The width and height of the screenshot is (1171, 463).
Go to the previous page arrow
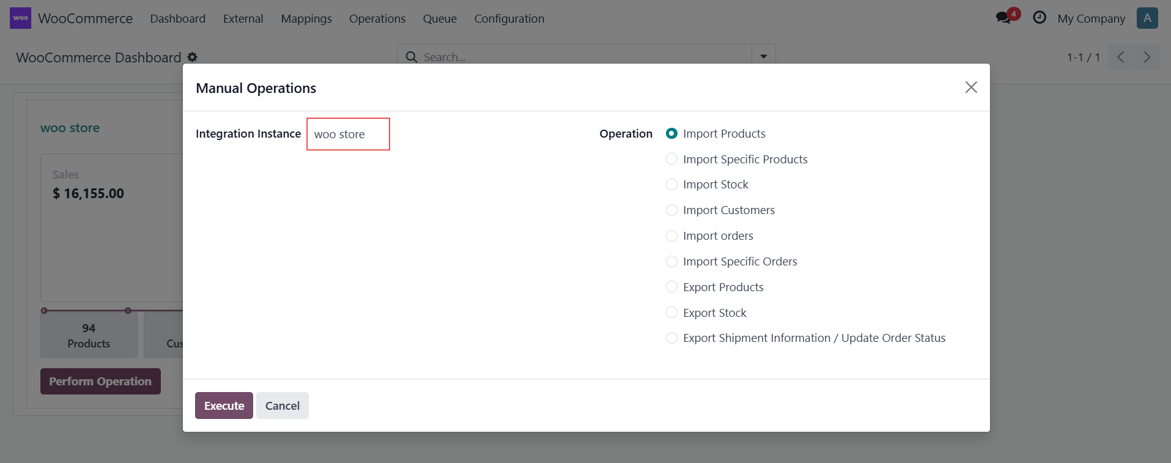[1121, 57]
